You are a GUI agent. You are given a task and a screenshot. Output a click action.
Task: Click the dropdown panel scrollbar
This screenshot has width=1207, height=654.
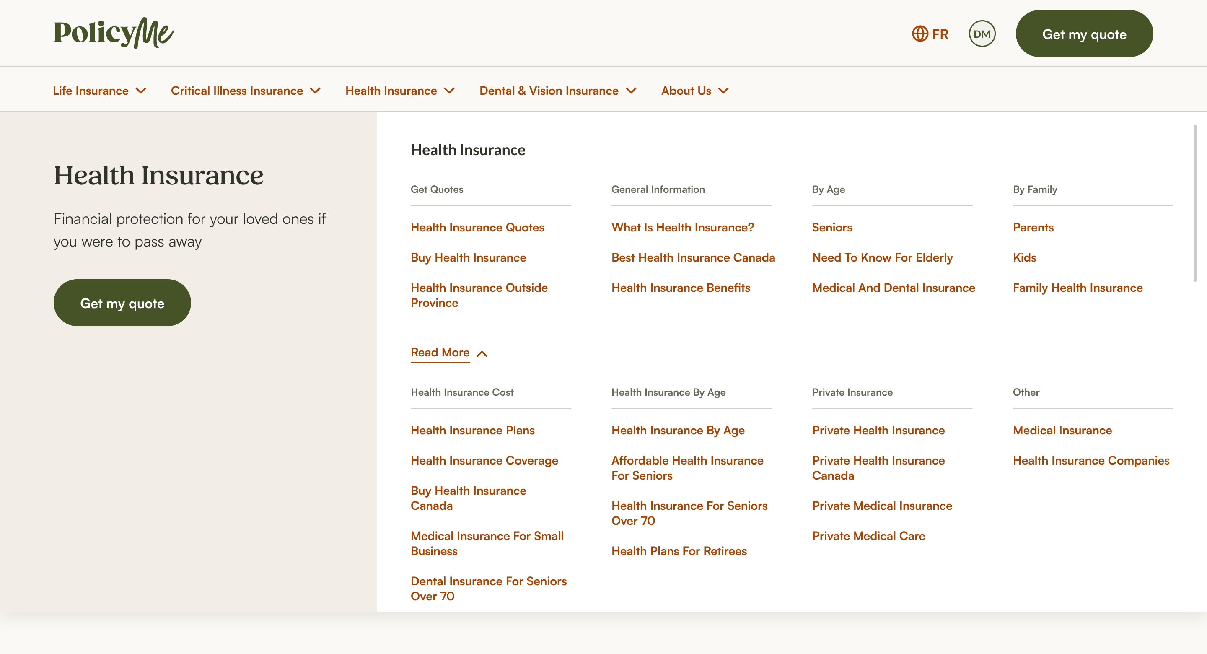1195,203
